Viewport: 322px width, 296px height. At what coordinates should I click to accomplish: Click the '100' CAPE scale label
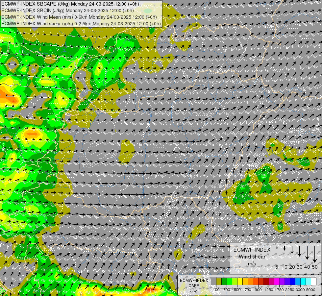pyautogui.click(x=216, y=290)
